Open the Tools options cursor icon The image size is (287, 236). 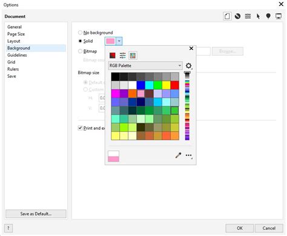pos(258,16)
